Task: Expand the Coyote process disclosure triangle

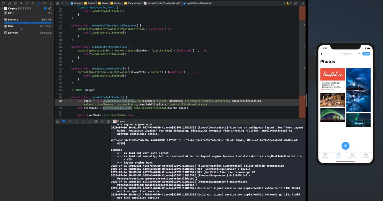Action: click(3, 9)
